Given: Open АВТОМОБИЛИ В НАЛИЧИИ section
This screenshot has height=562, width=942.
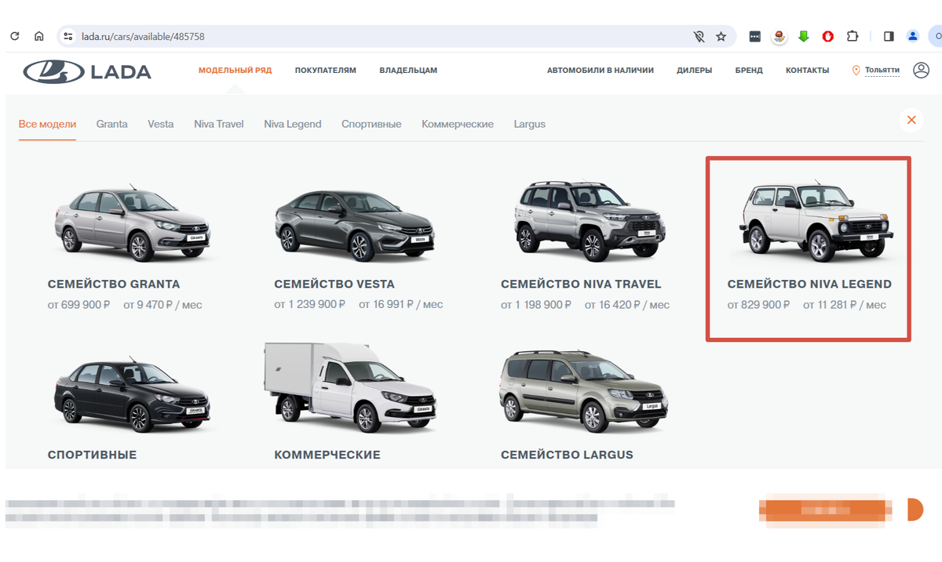Looking at the screenshot, I should (601, 70).
